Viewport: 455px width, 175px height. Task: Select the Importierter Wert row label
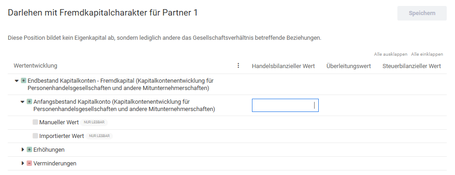coord(62,136)
